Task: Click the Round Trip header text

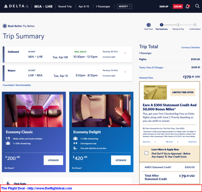Action: pyautogui.click(x=65, y=6)
